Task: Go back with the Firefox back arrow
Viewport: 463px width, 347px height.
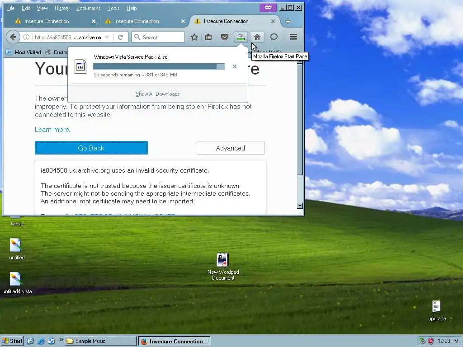Action: click(13, 37)
